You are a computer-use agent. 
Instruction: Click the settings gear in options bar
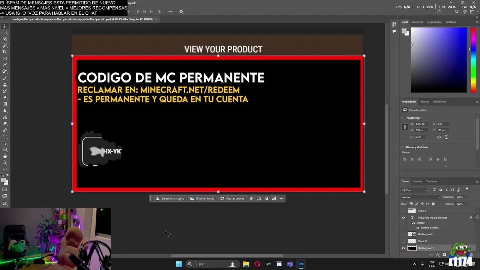click(181, 12)
